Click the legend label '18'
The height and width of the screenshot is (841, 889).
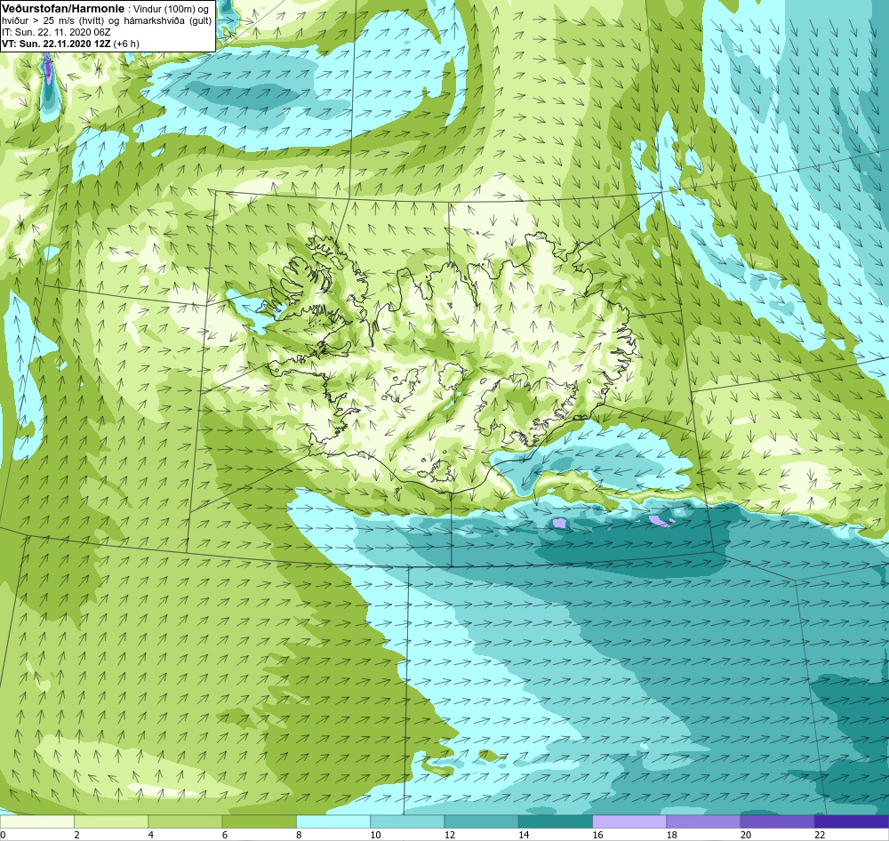(x=672, y=835)
